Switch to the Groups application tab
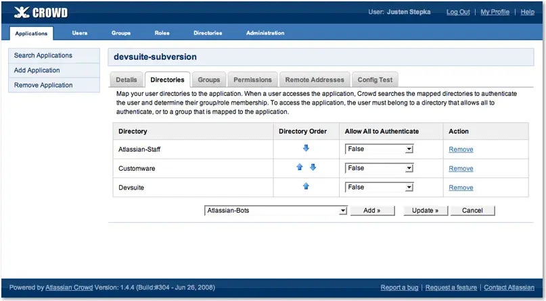This screenshot has height=301, width=546. pos(209,80)
